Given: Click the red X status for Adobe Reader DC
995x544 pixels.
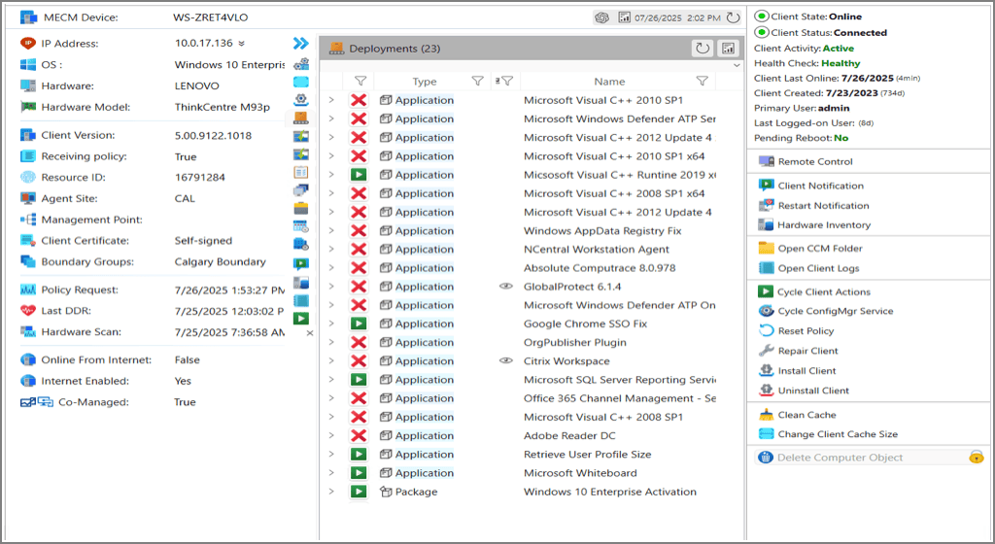Looking at the screenshot, I should click(359, 435).
